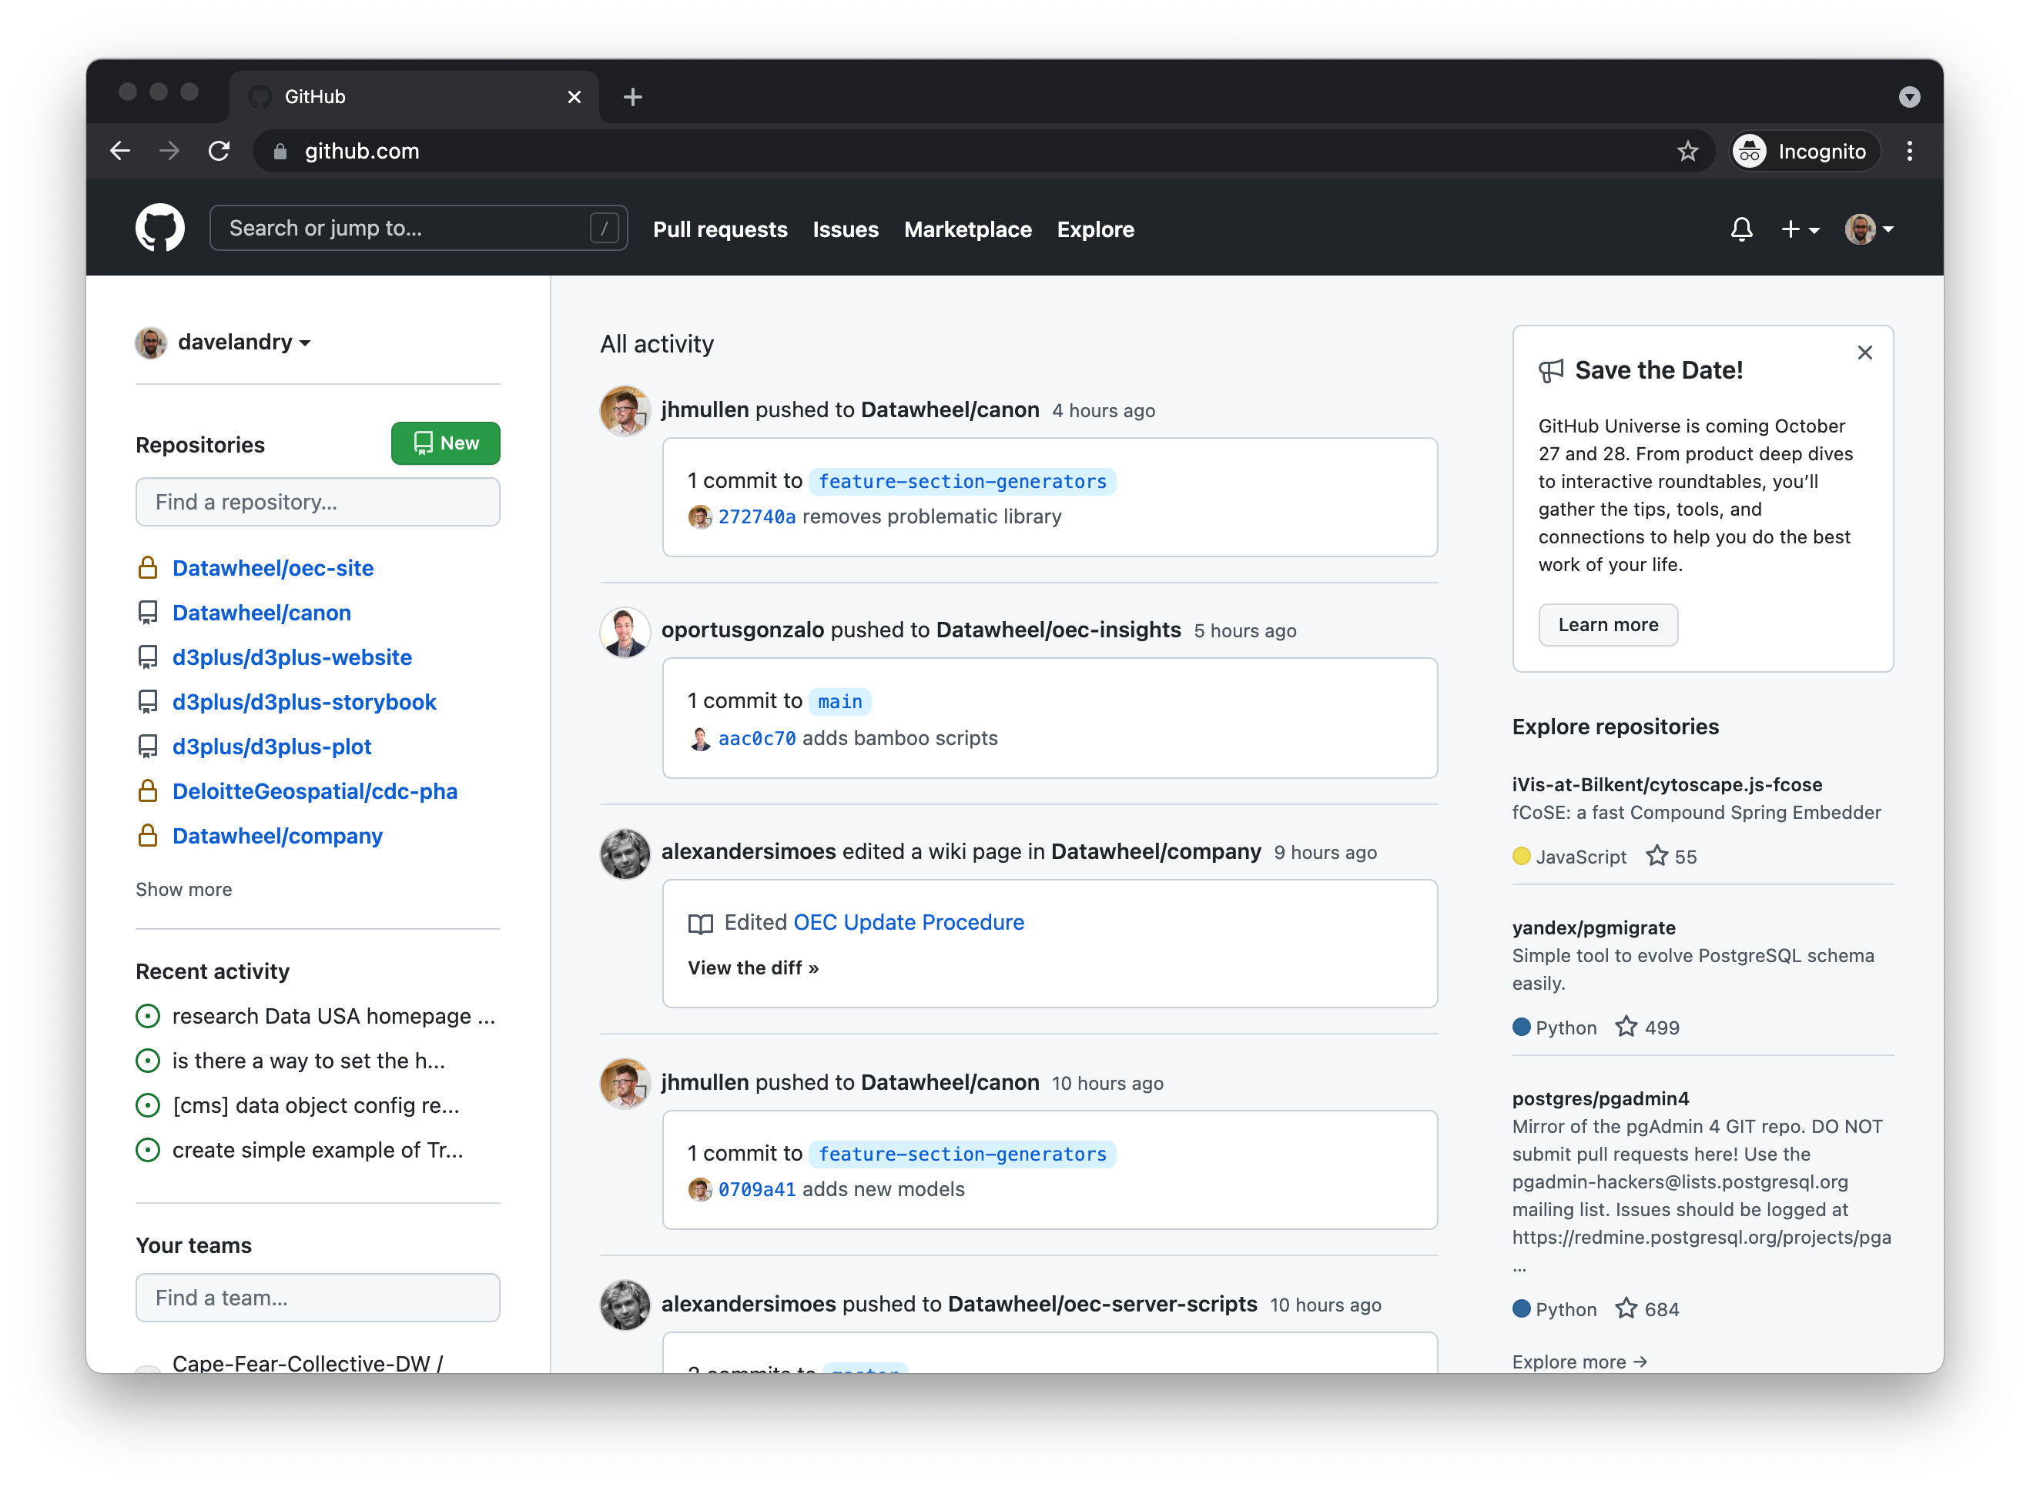
Task: Click the green New repository button
Action: 445,443
